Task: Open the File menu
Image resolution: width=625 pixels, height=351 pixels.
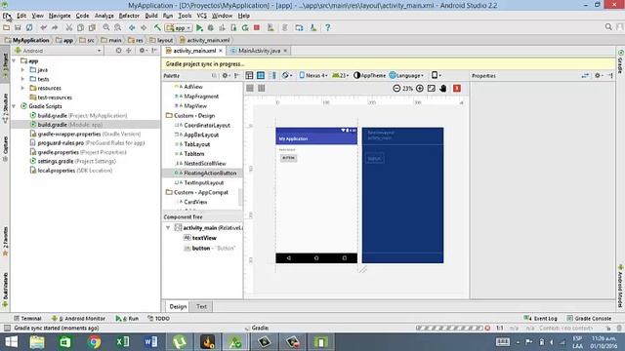Action: 7,16
